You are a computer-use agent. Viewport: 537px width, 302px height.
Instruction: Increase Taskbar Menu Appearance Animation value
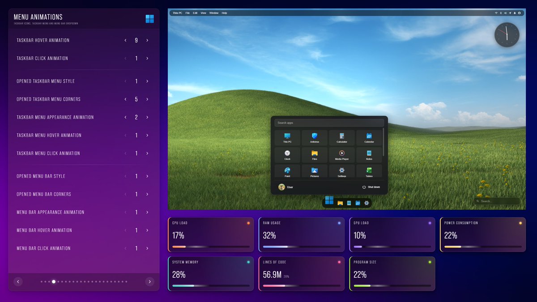point(147,117)
